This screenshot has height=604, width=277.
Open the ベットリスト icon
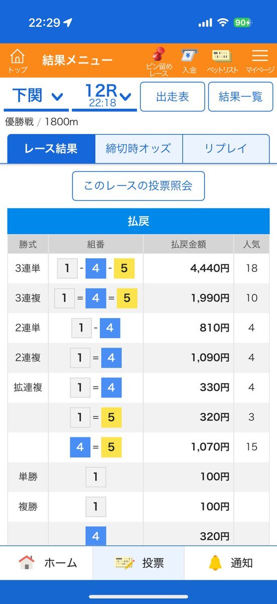pyautogui.click(x=222, y=55)
